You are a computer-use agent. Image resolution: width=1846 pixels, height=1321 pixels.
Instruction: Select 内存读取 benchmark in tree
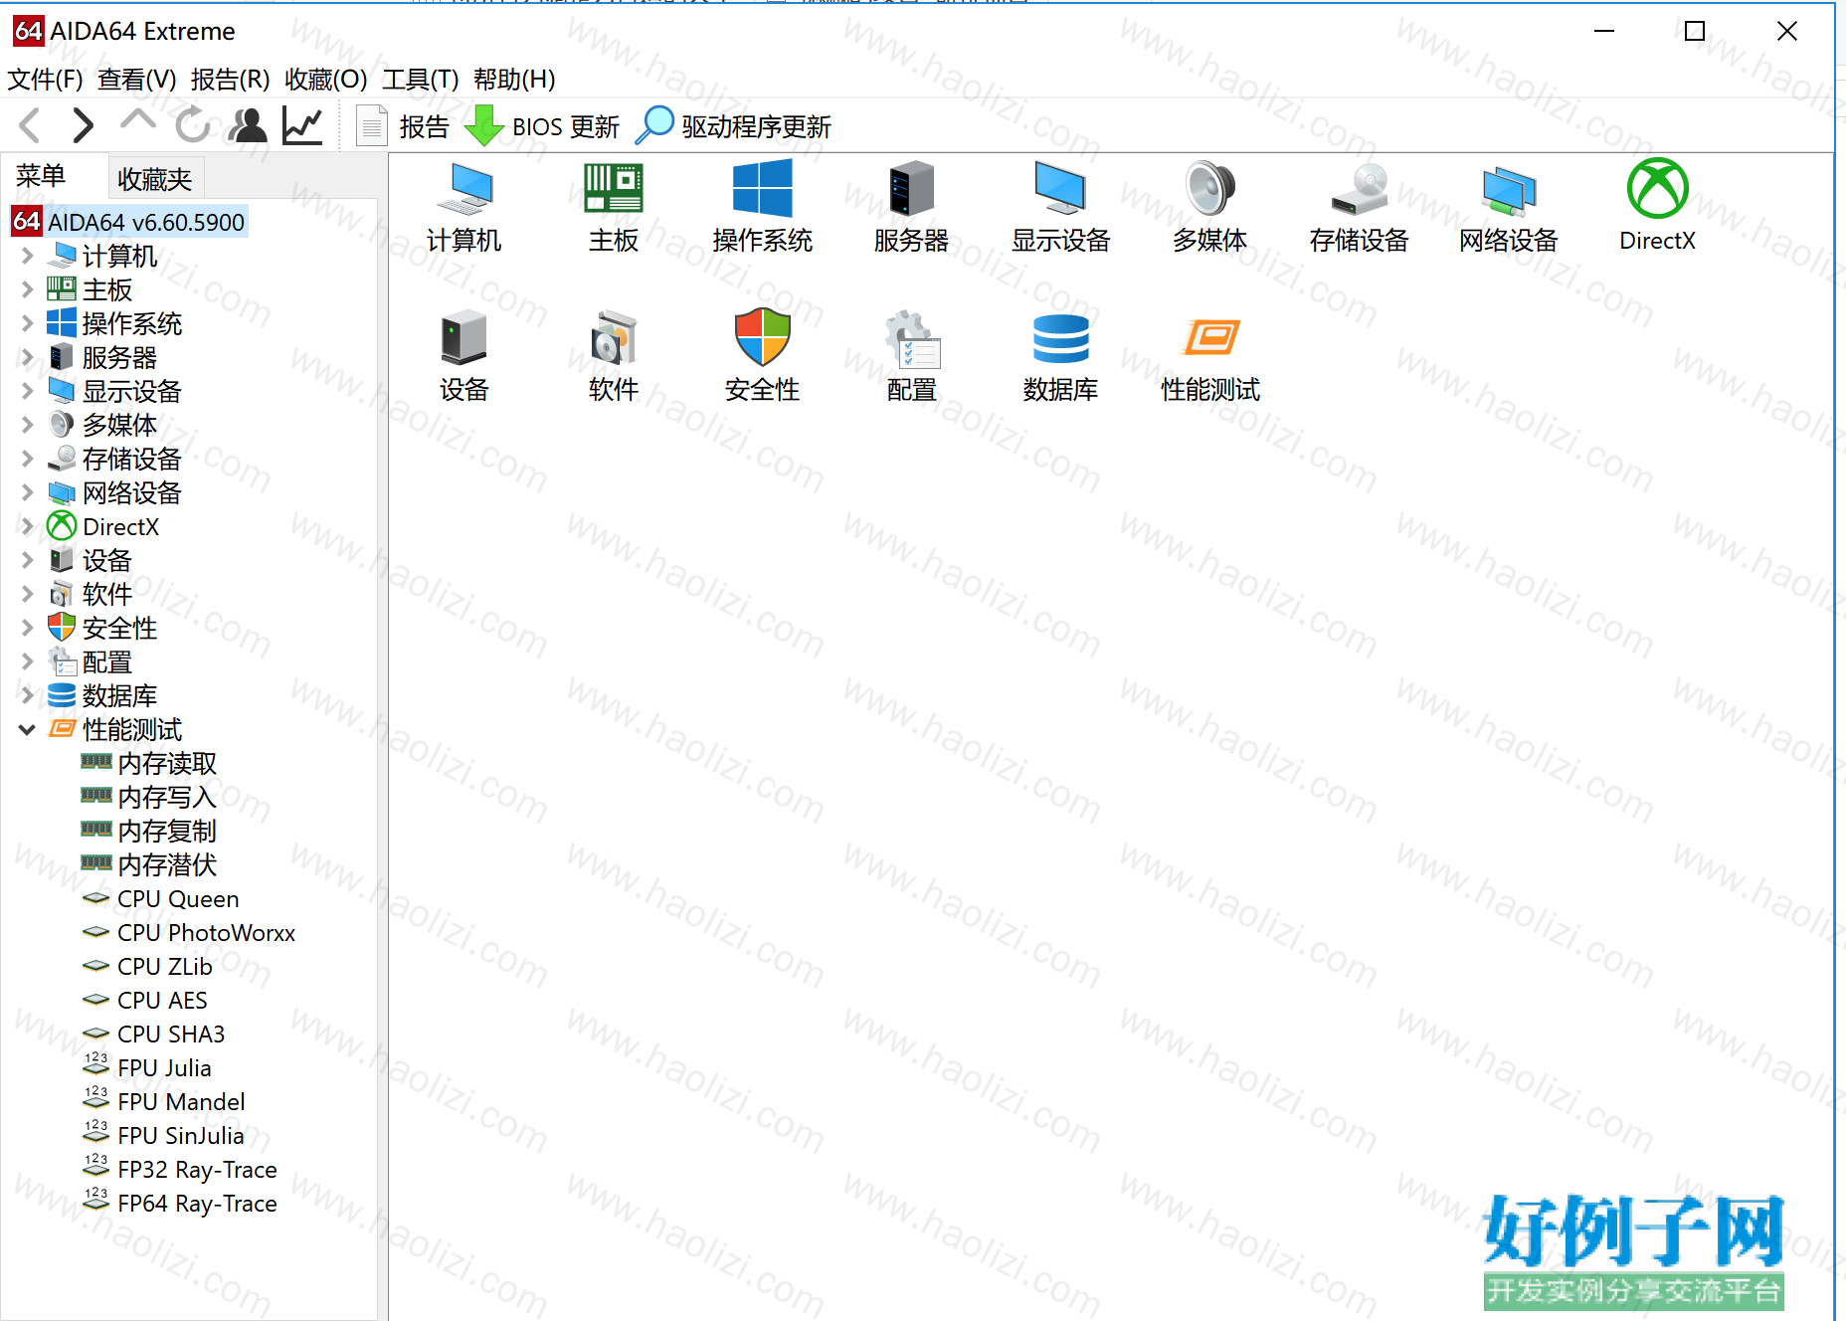tap(149, 764)
